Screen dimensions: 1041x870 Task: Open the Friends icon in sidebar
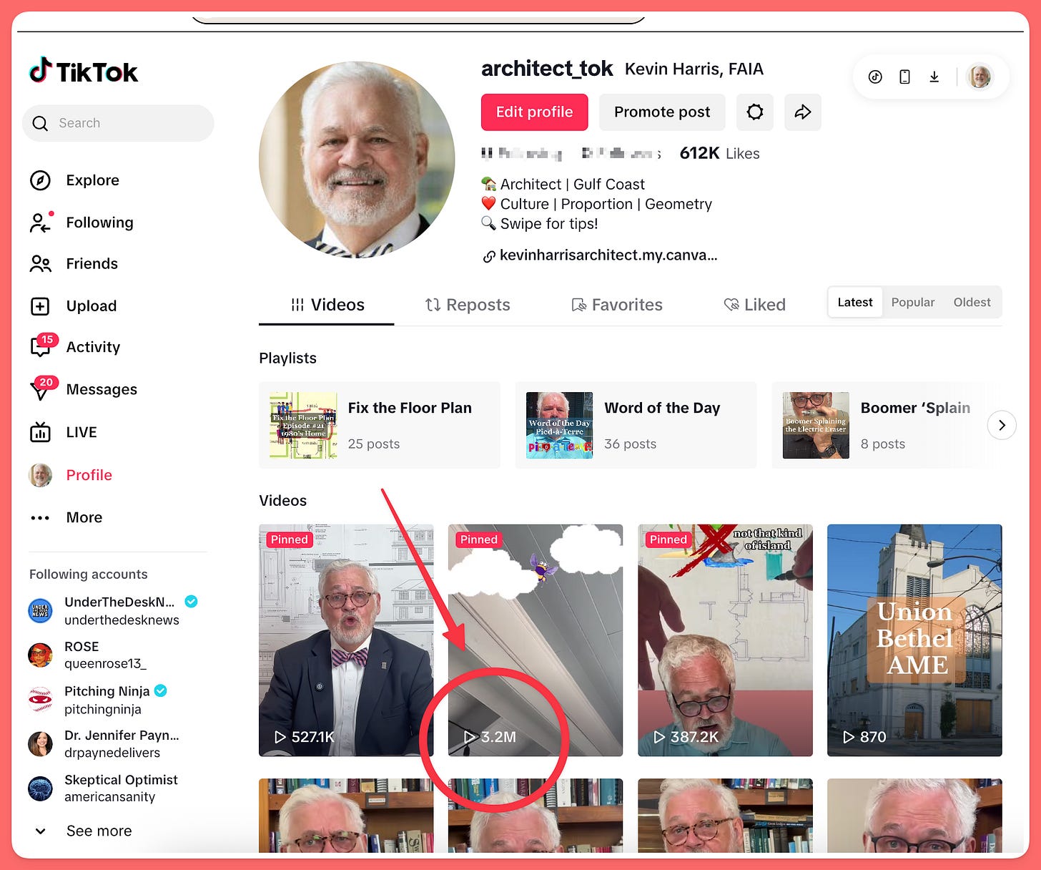pos(40,264)
